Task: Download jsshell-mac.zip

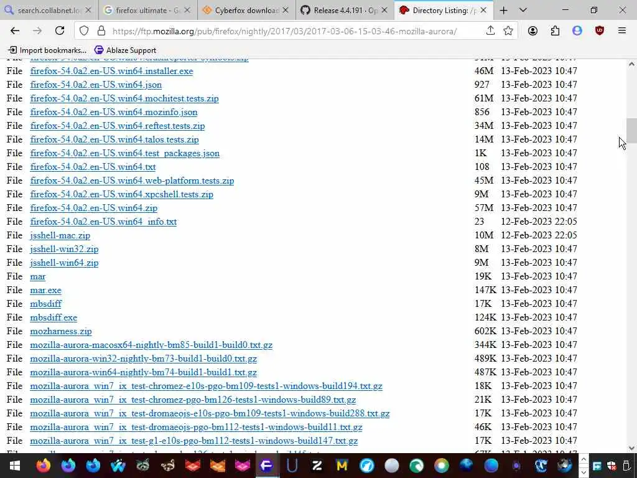Action: tap(60, 235)
